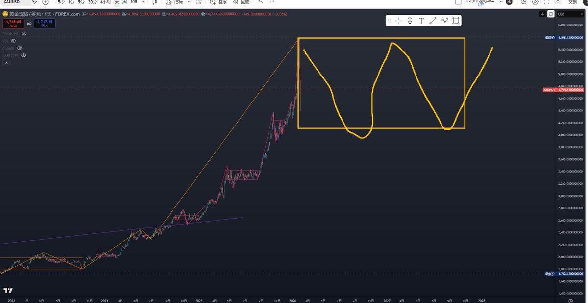Start 回放 bar replay
588x303 pixels.
(241, 2)
